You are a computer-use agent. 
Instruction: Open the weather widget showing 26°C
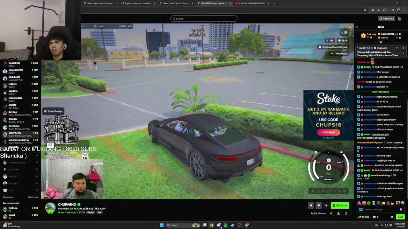click(x=11, y=225)
